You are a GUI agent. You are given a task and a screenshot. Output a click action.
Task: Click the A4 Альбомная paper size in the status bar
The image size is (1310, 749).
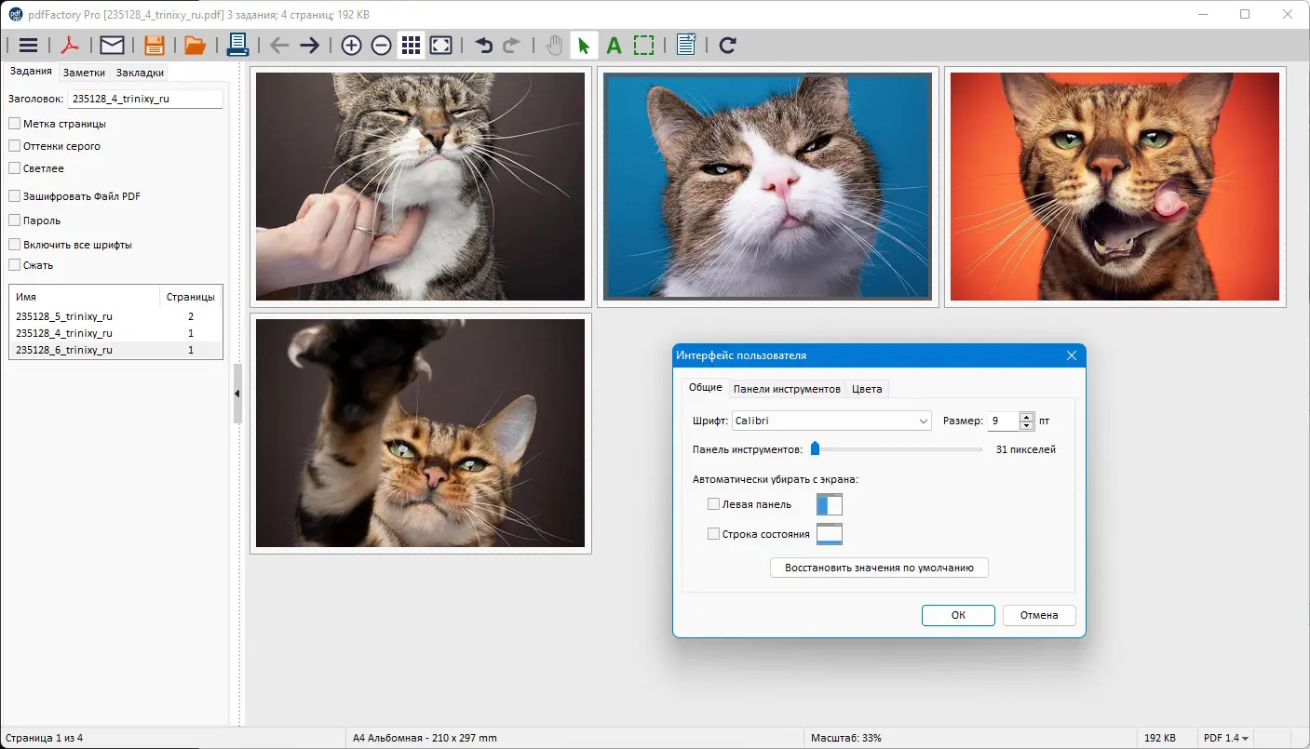(425, 738)
